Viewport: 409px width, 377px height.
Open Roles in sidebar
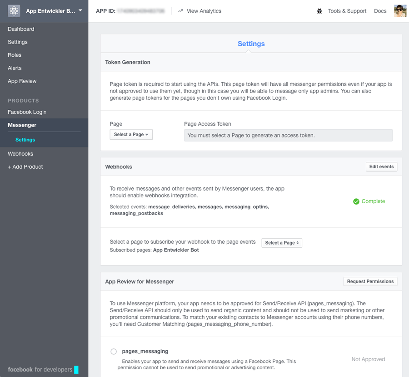tap(15, 55)
